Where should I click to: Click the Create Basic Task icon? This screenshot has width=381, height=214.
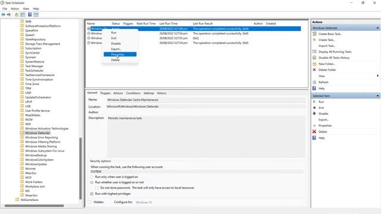[x=314, y=34]
